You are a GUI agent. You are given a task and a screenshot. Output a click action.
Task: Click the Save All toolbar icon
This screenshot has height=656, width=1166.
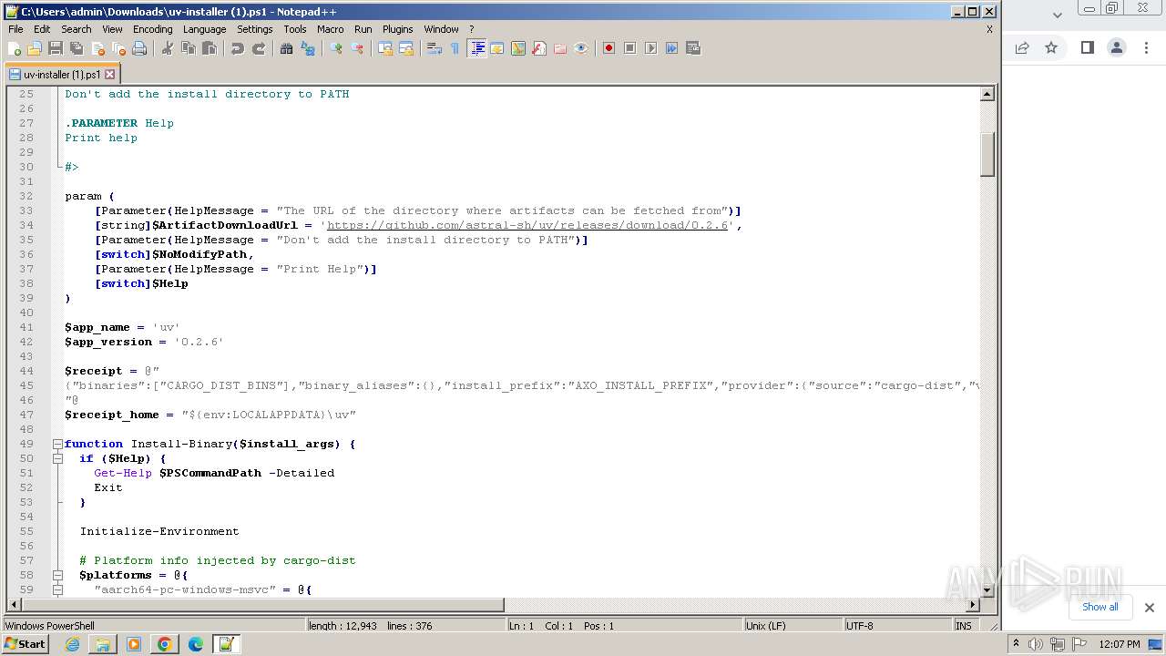(x=77, y=48)
